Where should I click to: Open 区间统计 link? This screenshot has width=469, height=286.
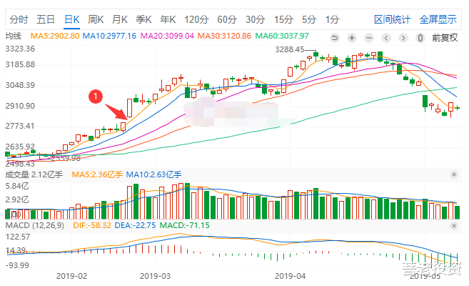point(392,19)
